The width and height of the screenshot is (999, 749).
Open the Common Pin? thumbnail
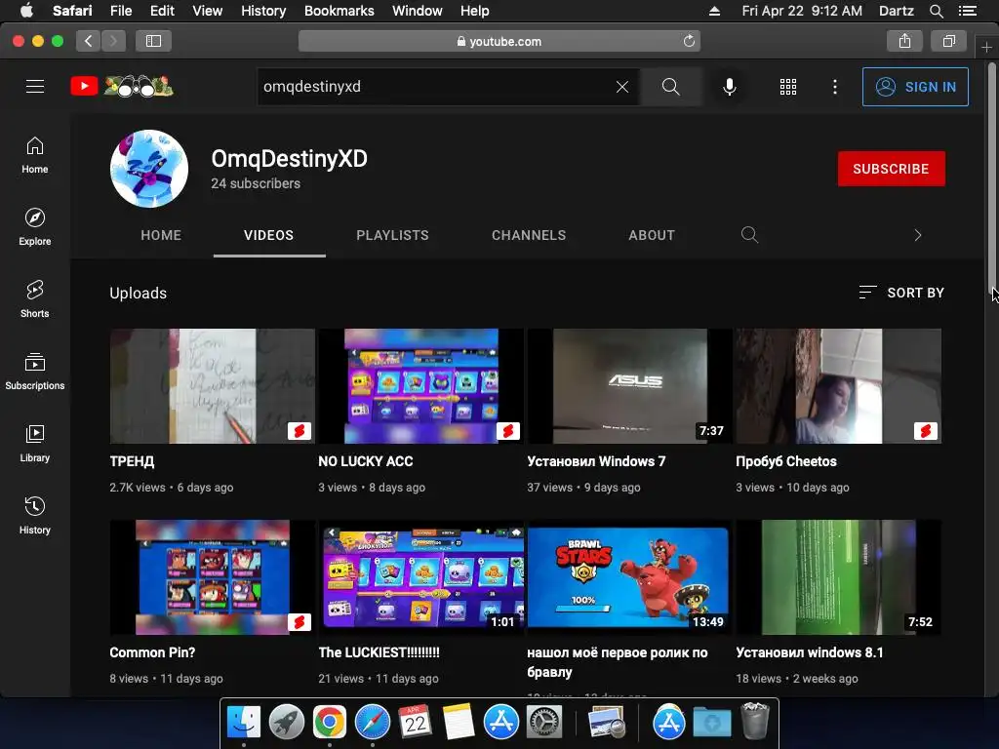212,577
